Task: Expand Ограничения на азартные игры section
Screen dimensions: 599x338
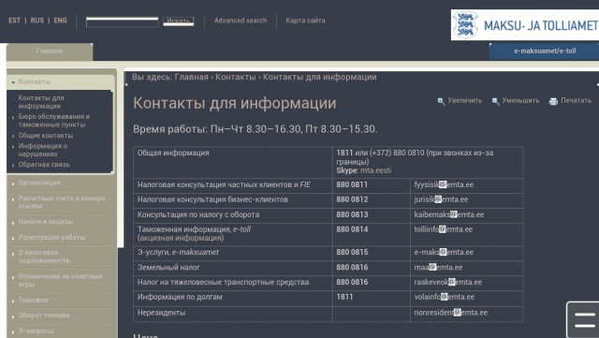Action: point(60,280)
